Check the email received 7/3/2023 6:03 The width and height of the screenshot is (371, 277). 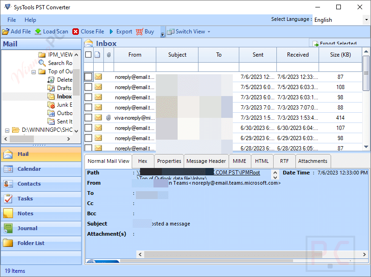(x=88, y=97)
